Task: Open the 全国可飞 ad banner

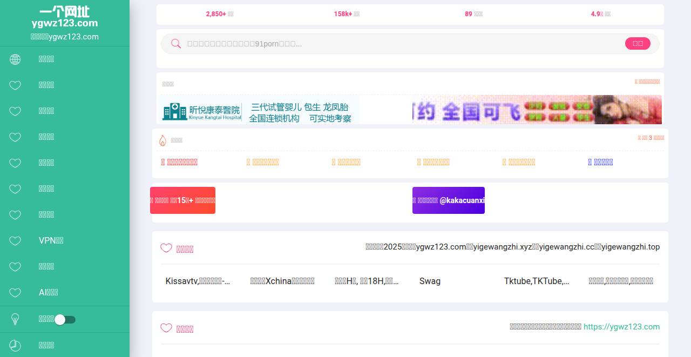Action: 537,110
